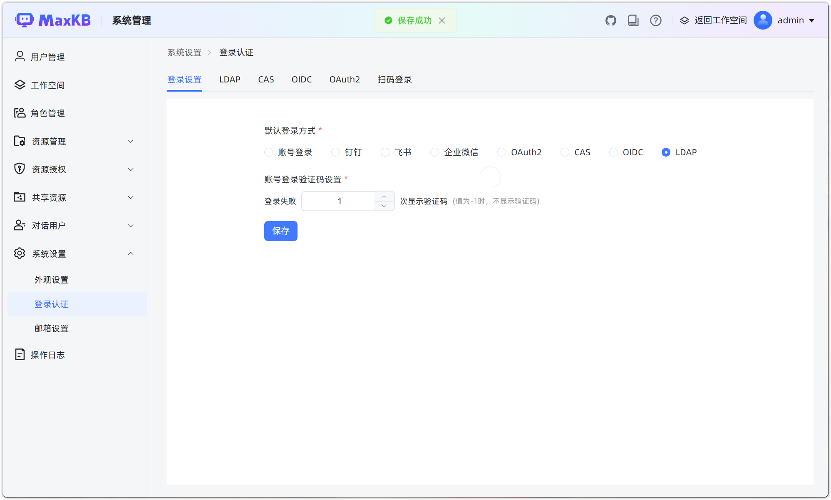Open 角色管理 from the sidebar
The image size is (831, 500).
click(x=47, y=113)
